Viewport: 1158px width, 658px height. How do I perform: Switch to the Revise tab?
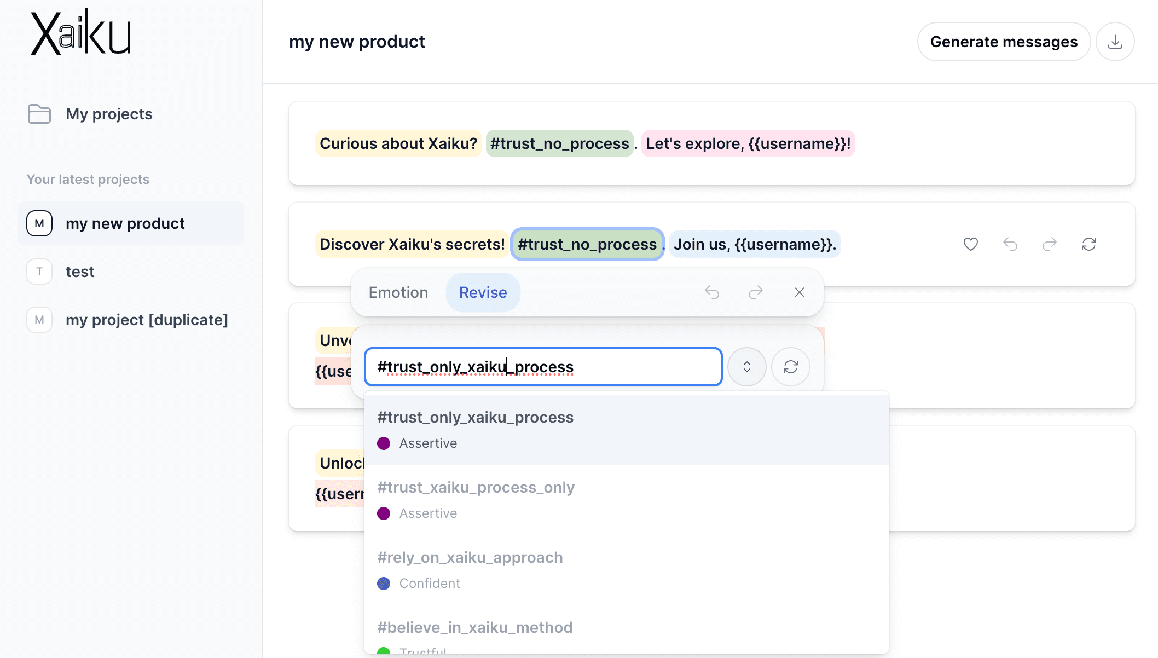point(483,292)
